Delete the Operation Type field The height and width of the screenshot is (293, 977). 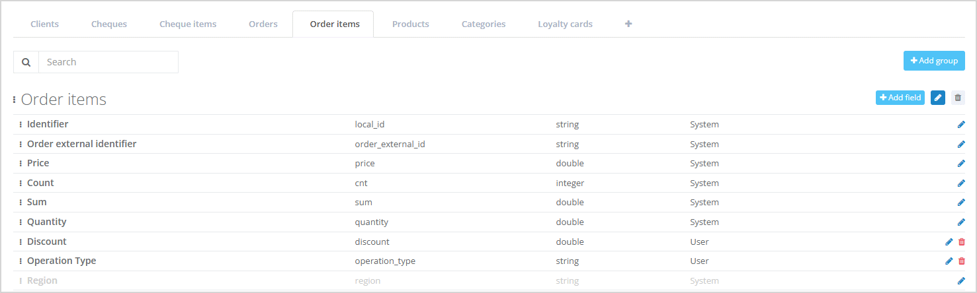tap(962, 261)
